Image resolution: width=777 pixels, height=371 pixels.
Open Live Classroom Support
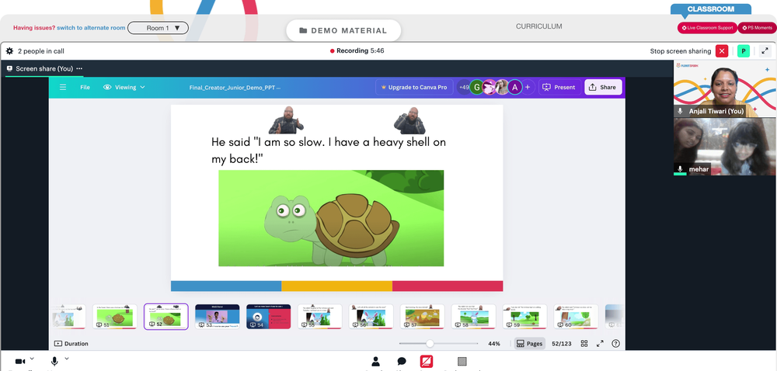[707, 28]
